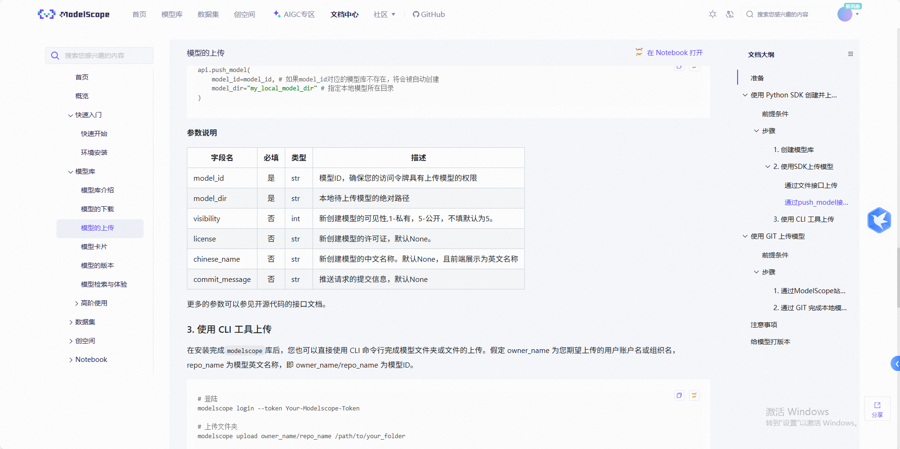Select 模型的下载 in the sidebar

coord(97,209)
